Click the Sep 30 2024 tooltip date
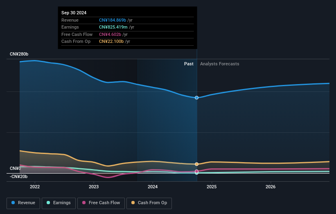Image resolution: width=336 pixels, height=214 pixels. click(x=74, y=13)
